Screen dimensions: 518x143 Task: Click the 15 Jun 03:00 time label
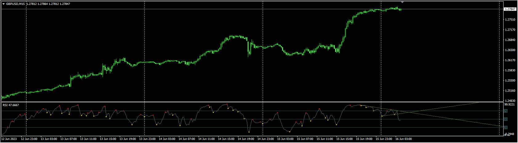(x=285, y=139)
